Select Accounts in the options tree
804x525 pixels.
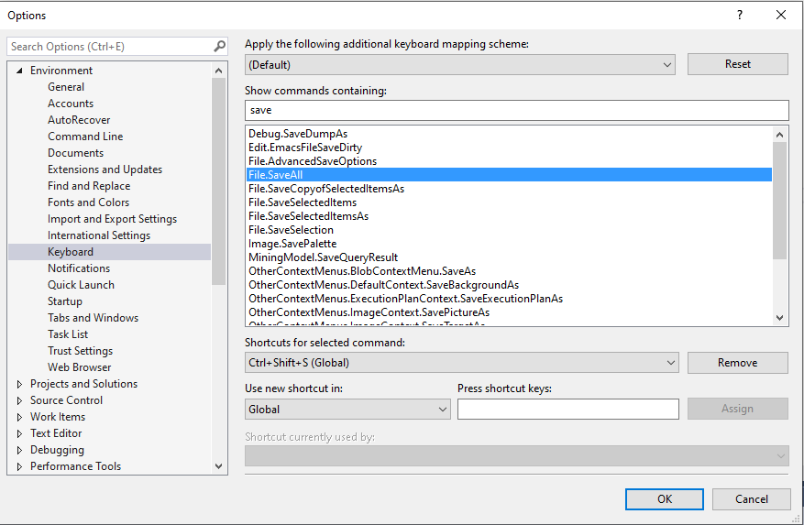coord(71,104)
